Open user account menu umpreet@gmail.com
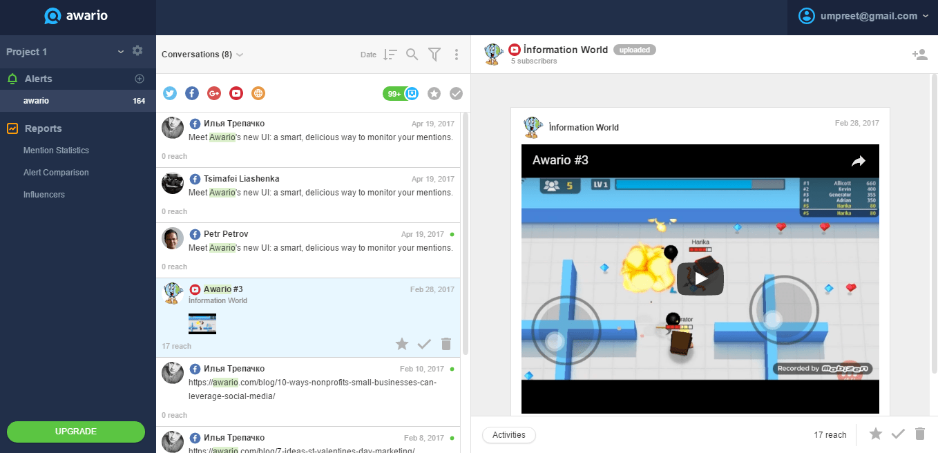Viewport: 938px width, 453px height. click(863, 16)
